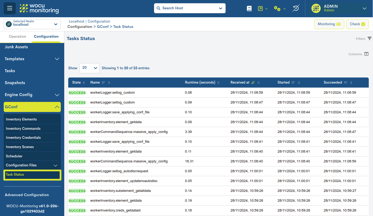Click workerInventory.element_updatenoautodisc row name
This screenshot has height=216, width=373.
pos(124,181)
